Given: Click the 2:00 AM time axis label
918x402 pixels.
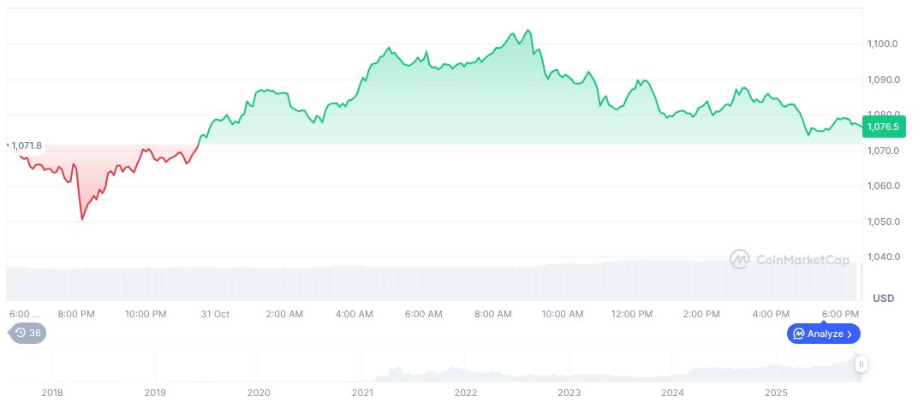Looking at the screenshot, I should (x=284, y=314).
